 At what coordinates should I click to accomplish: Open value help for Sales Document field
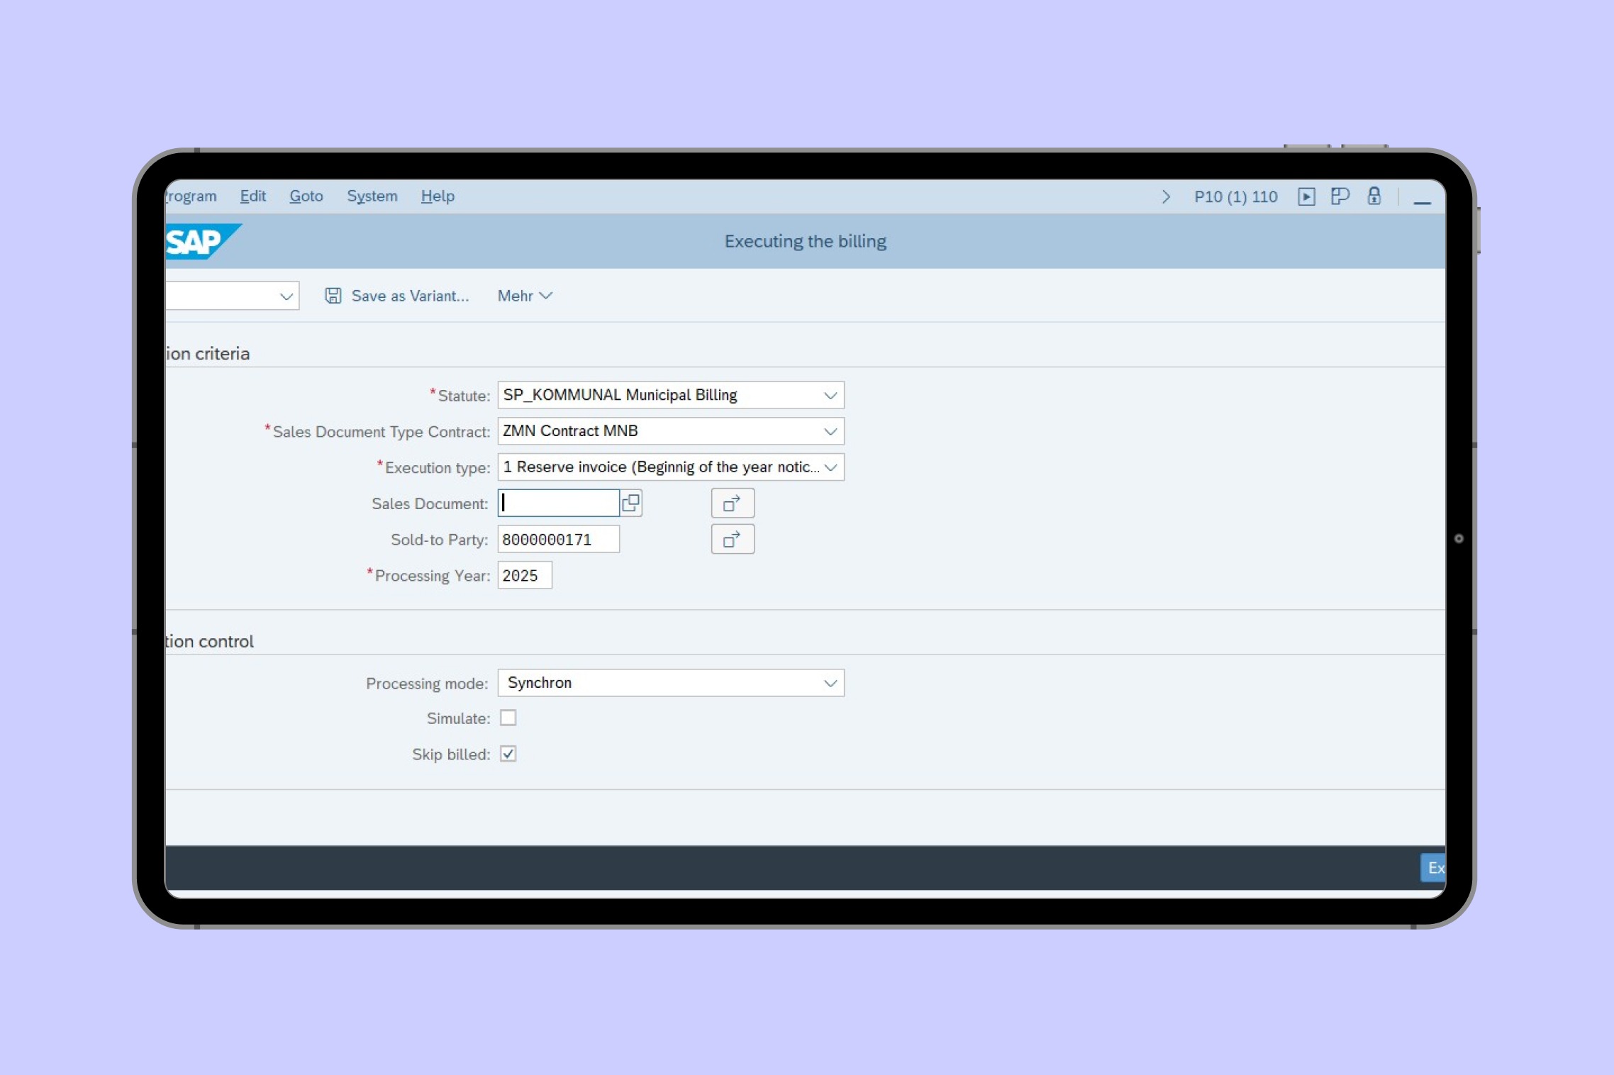click(x=630, y=503)
